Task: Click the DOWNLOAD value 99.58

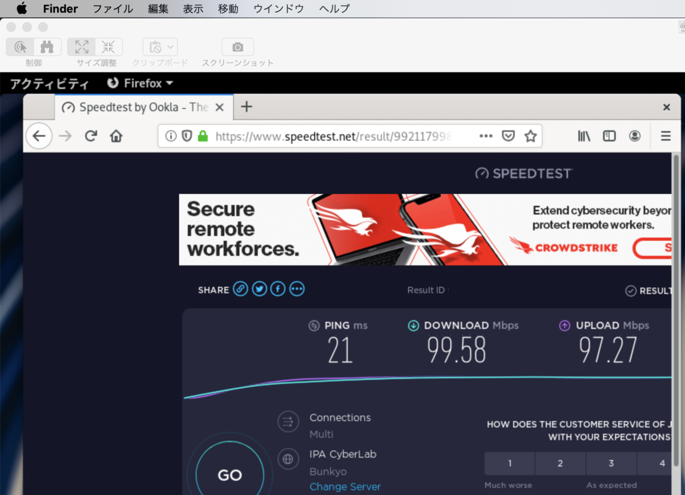Action: 457,350
